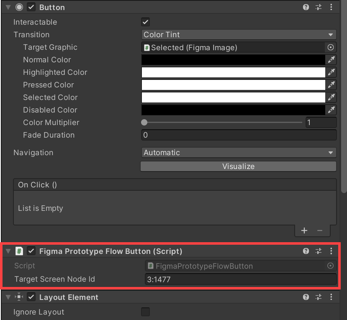The image size is (347, 320).
Task: Click the 'Fade Duration' label
Action: [49, 135]
